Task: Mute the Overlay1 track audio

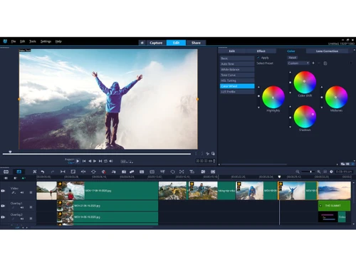Action: pos(22,207)
